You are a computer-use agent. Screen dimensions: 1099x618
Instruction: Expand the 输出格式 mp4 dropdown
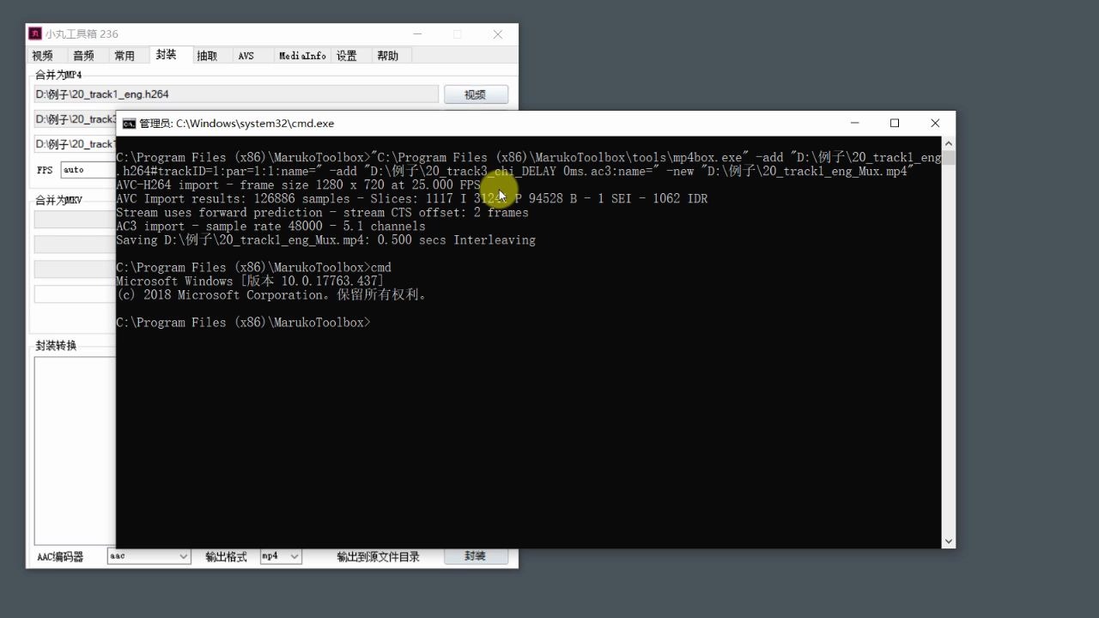294,556
